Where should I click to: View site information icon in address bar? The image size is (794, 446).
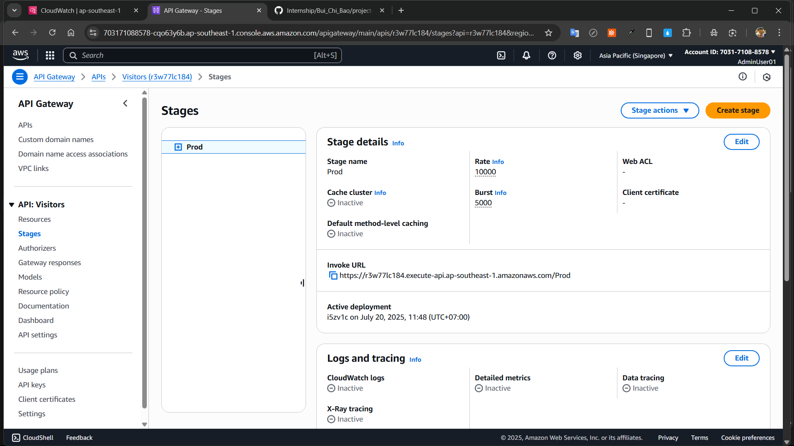click(93, 33)
